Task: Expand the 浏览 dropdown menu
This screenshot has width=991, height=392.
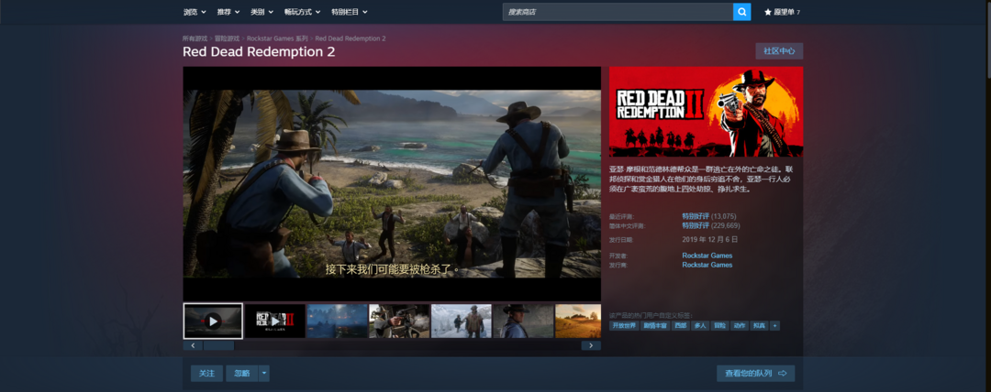Action: coord(195,12)
